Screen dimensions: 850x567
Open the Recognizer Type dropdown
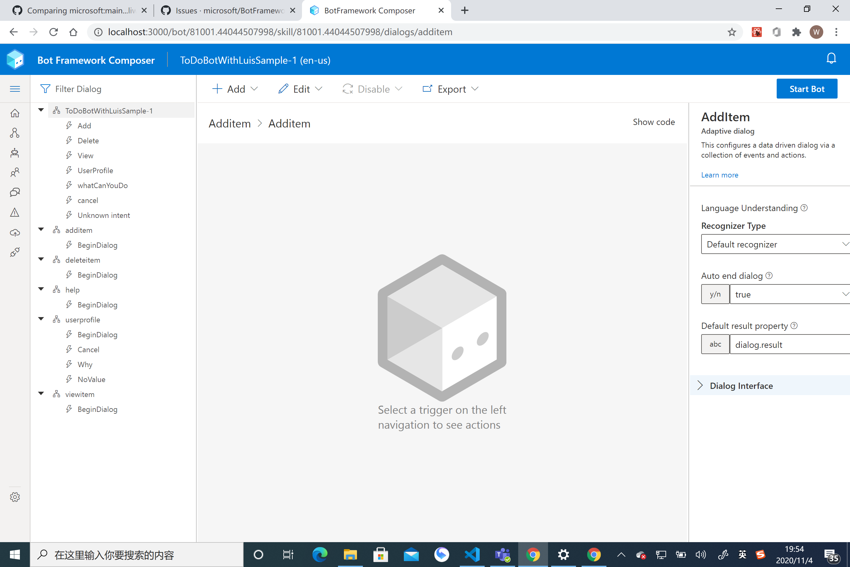pos(775,244)
